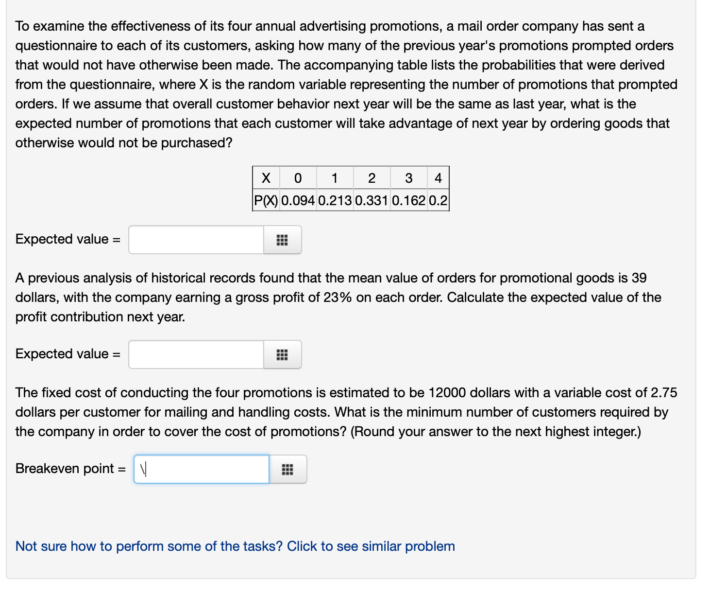Click the column header labeled 0
710x597 pixels.
pyautogui.click(x=298, y=178)
